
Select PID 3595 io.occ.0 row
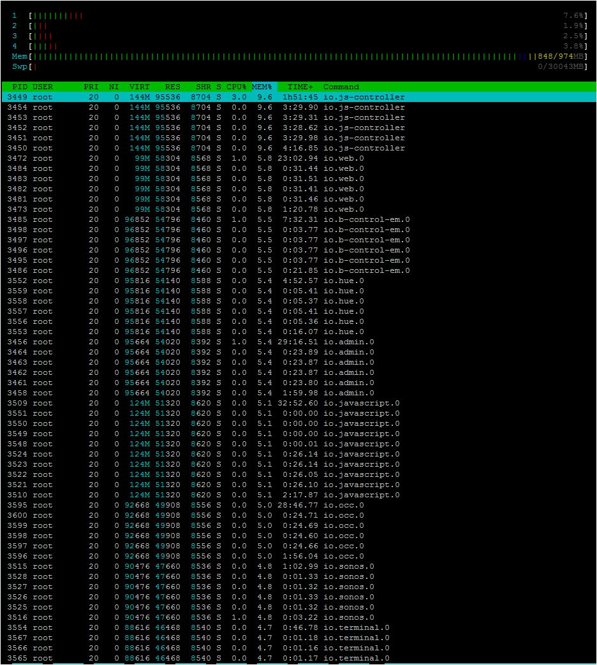coord(298,505)
